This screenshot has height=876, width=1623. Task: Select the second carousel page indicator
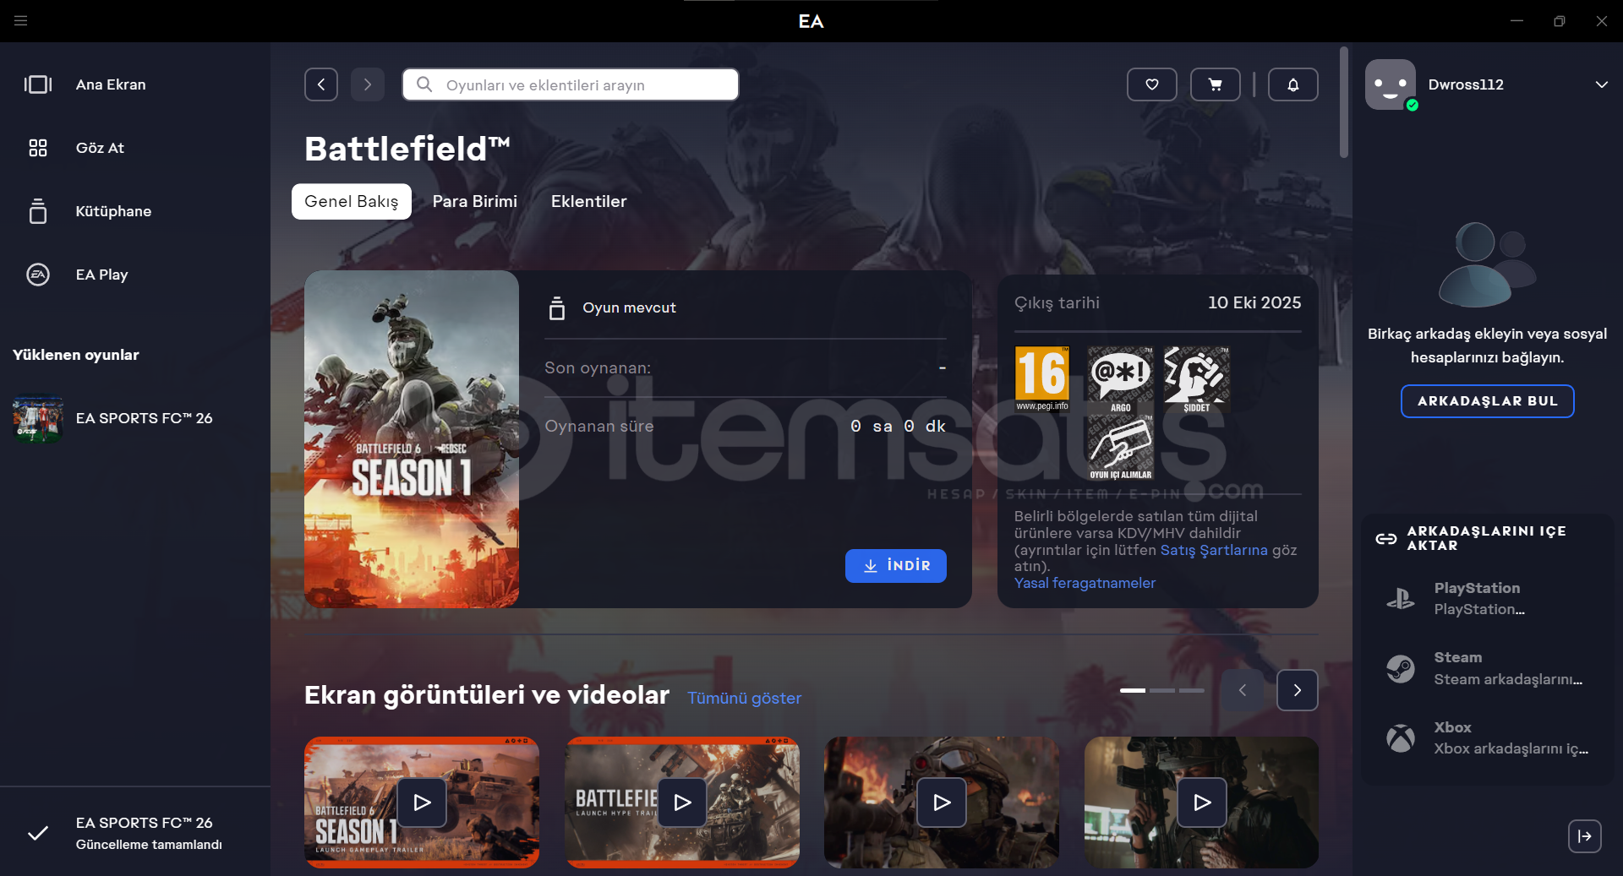click(x=1162, y=691)
